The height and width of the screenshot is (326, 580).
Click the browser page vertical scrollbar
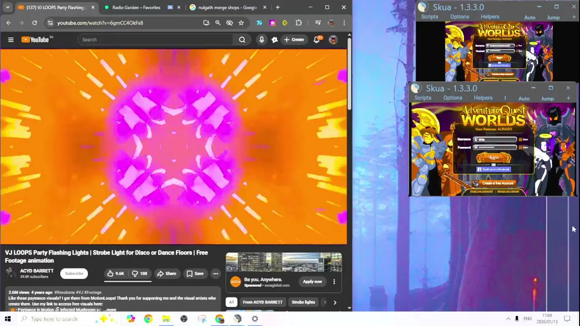click(x=349, y=75)
